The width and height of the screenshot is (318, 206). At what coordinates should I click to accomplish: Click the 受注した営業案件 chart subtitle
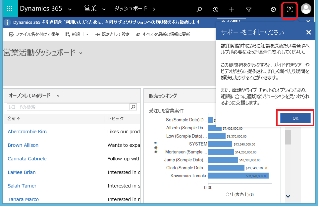[x=166, y=111]
